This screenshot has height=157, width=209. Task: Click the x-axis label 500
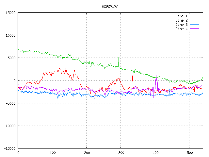(190, 153)
